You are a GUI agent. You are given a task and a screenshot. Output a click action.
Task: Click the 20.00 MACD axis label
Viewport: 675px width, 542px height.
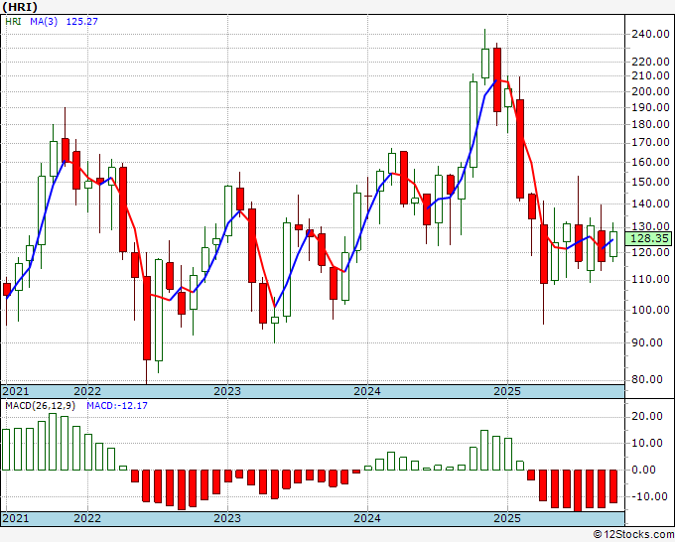coord(649,416)
